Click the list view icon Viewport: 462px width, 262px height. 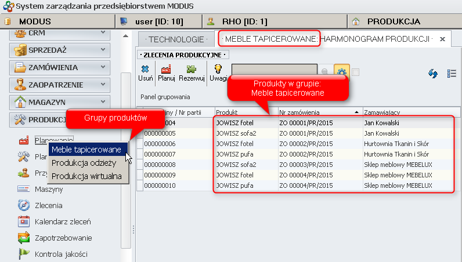click(452, 73)
